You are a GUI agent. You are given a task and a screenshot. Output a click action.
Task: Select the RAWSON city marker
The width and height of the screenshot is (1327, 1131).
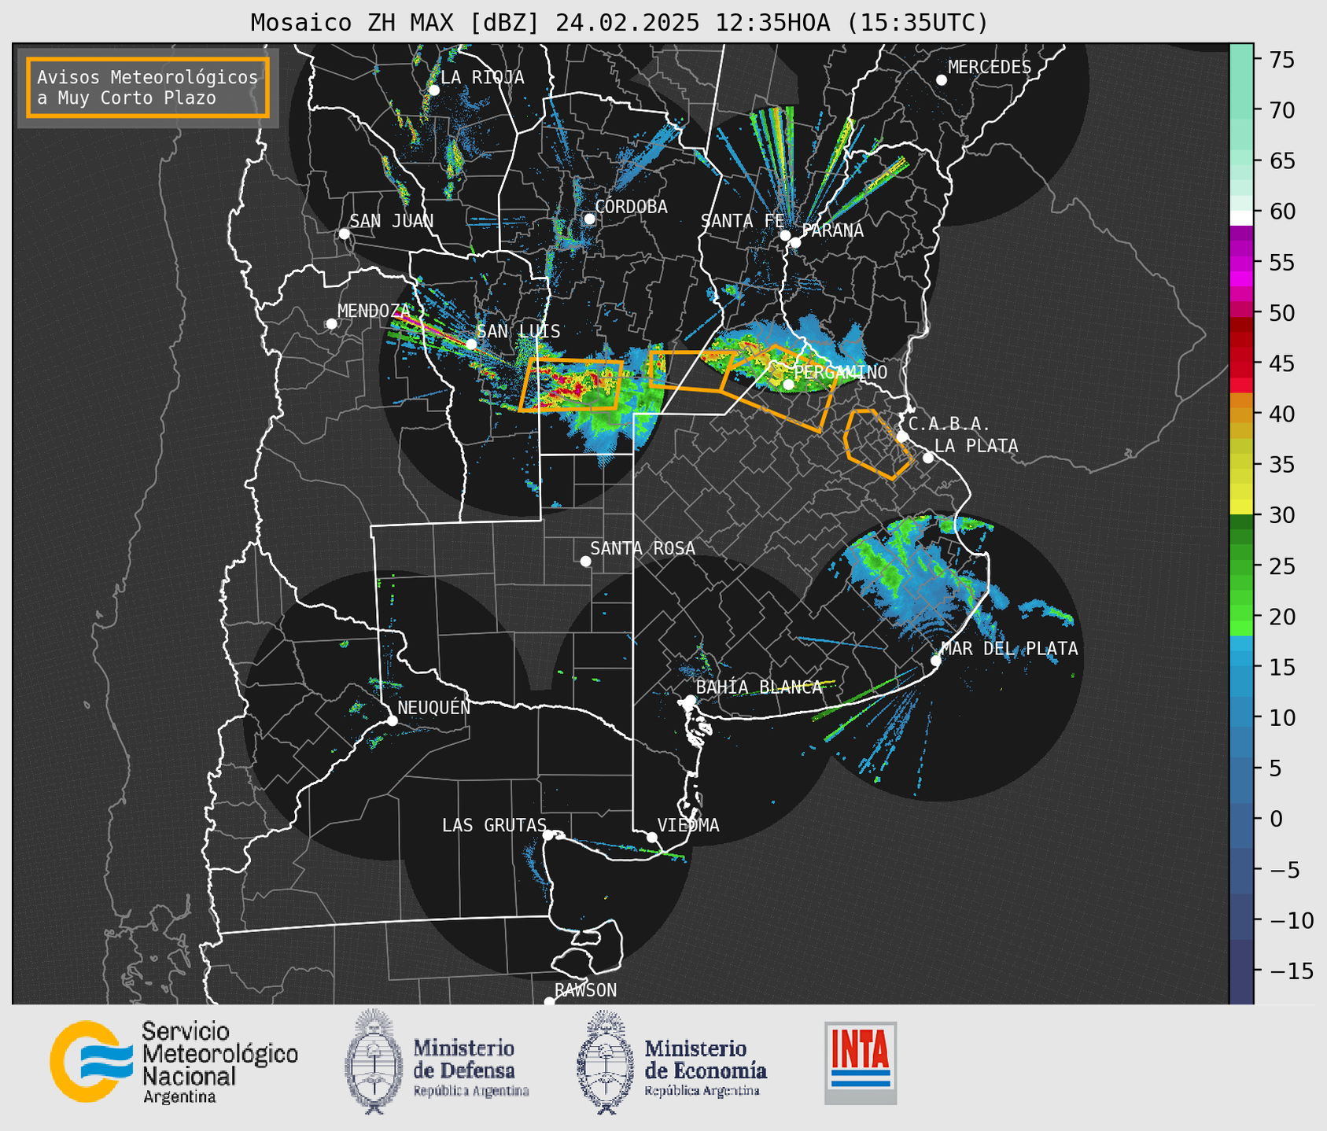(549, 1001)
